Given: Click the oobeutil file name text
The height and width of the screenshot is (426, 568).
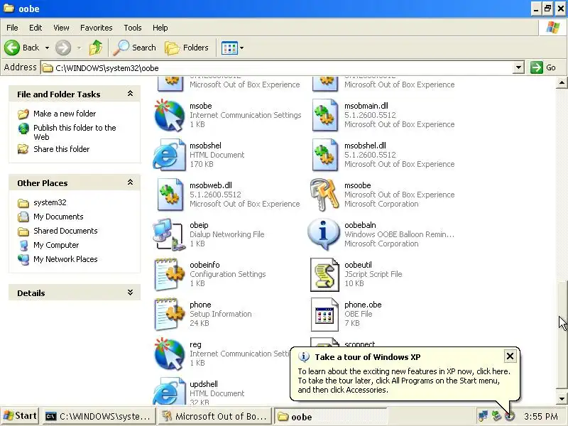Looking at the screenshot, I should pos(358,265).
